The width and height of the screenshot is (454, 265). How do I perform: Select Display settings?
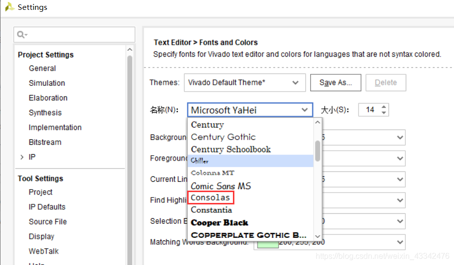pos(41,236)
